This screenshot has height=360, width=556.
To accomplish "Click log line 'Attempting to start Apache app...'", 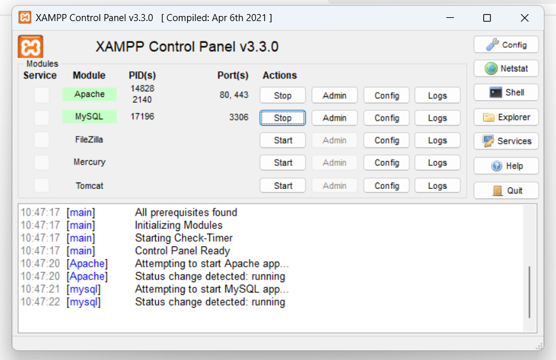I will coord(212,264).
